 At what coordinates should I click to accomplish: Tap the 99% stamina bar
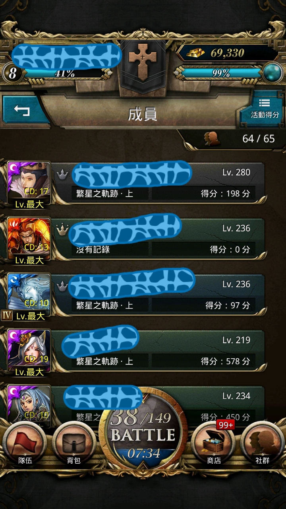[x=221, y=73]
